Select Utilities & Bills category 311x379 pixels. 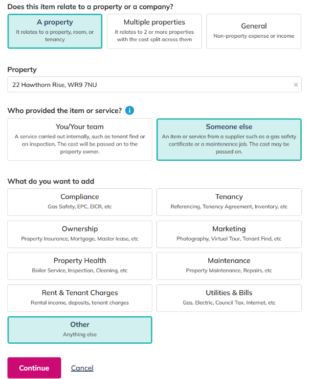coord(229,298)
